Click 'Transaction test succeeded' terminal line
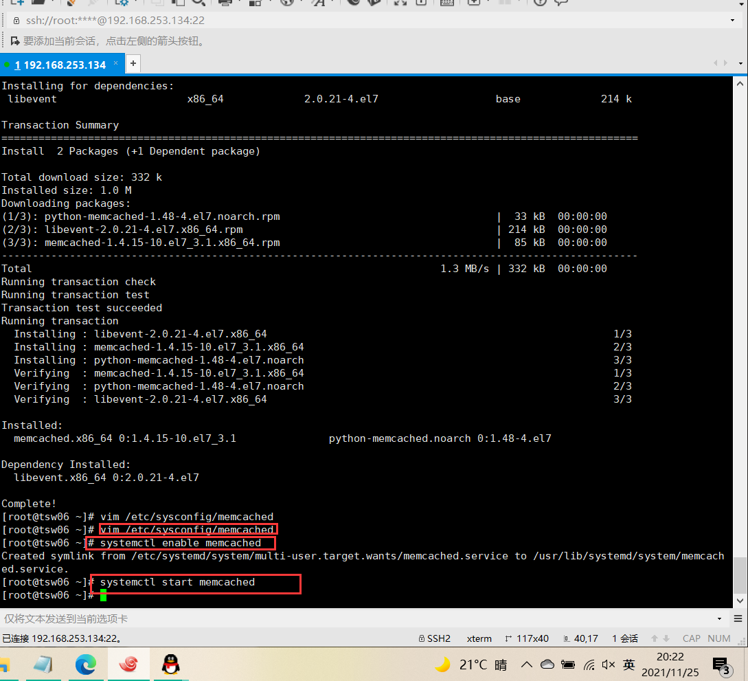Viewport: 748px width, 681px height. pyautogui.click(x=82, y=308)
